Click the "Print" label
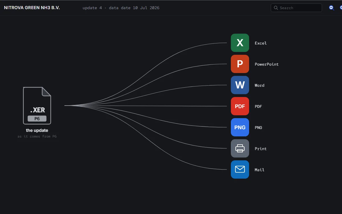342x214 pixels. 261,149
